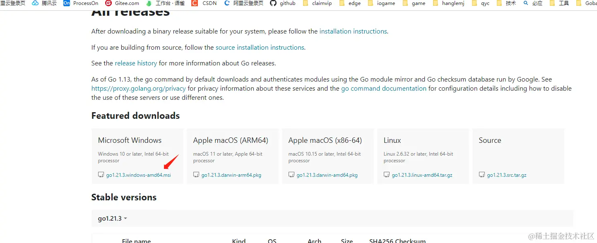Click download icon beside linux-amd64.tar.gz
Screen dimensions: 597x243
[387, 175]
